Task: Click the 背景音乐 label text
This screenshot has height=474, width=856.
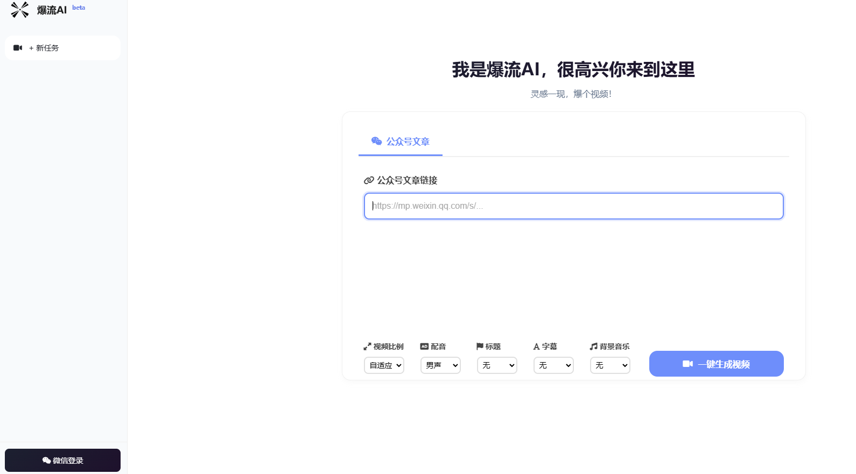Action: tap(614, 346)
